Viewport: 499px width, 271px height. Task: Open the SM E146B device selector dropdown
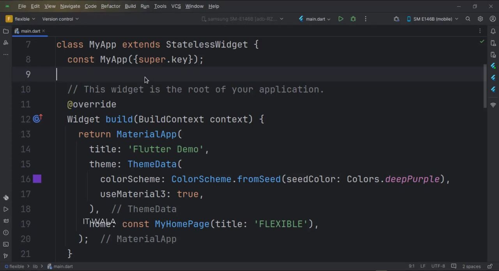432,19
